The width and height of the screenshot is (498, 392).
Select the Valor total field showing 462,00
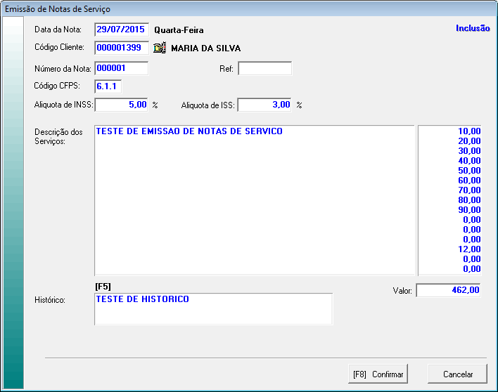tap(448, 290)
